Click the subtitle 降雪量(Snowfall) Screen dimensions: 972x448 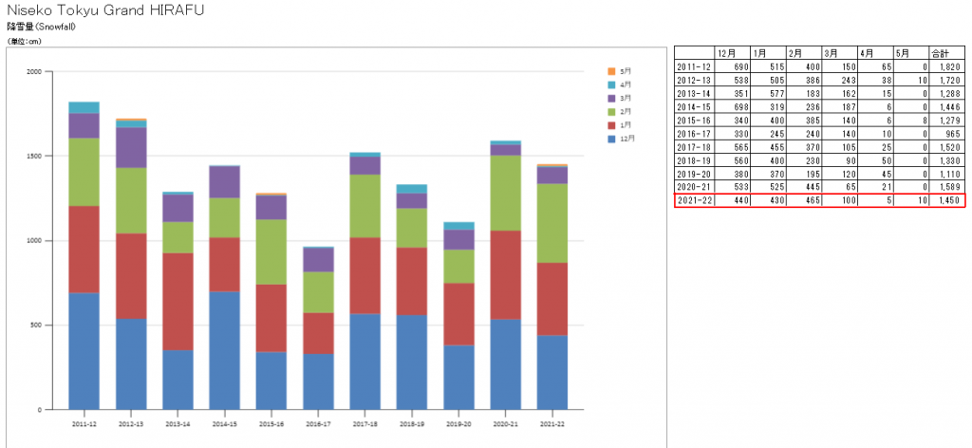click(41, 27)
